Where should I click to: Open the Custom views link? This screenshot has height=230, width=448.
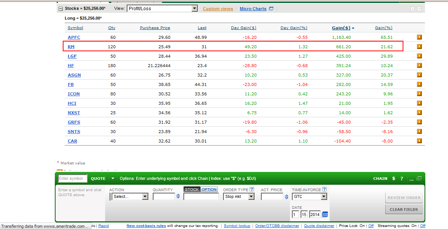218,8
